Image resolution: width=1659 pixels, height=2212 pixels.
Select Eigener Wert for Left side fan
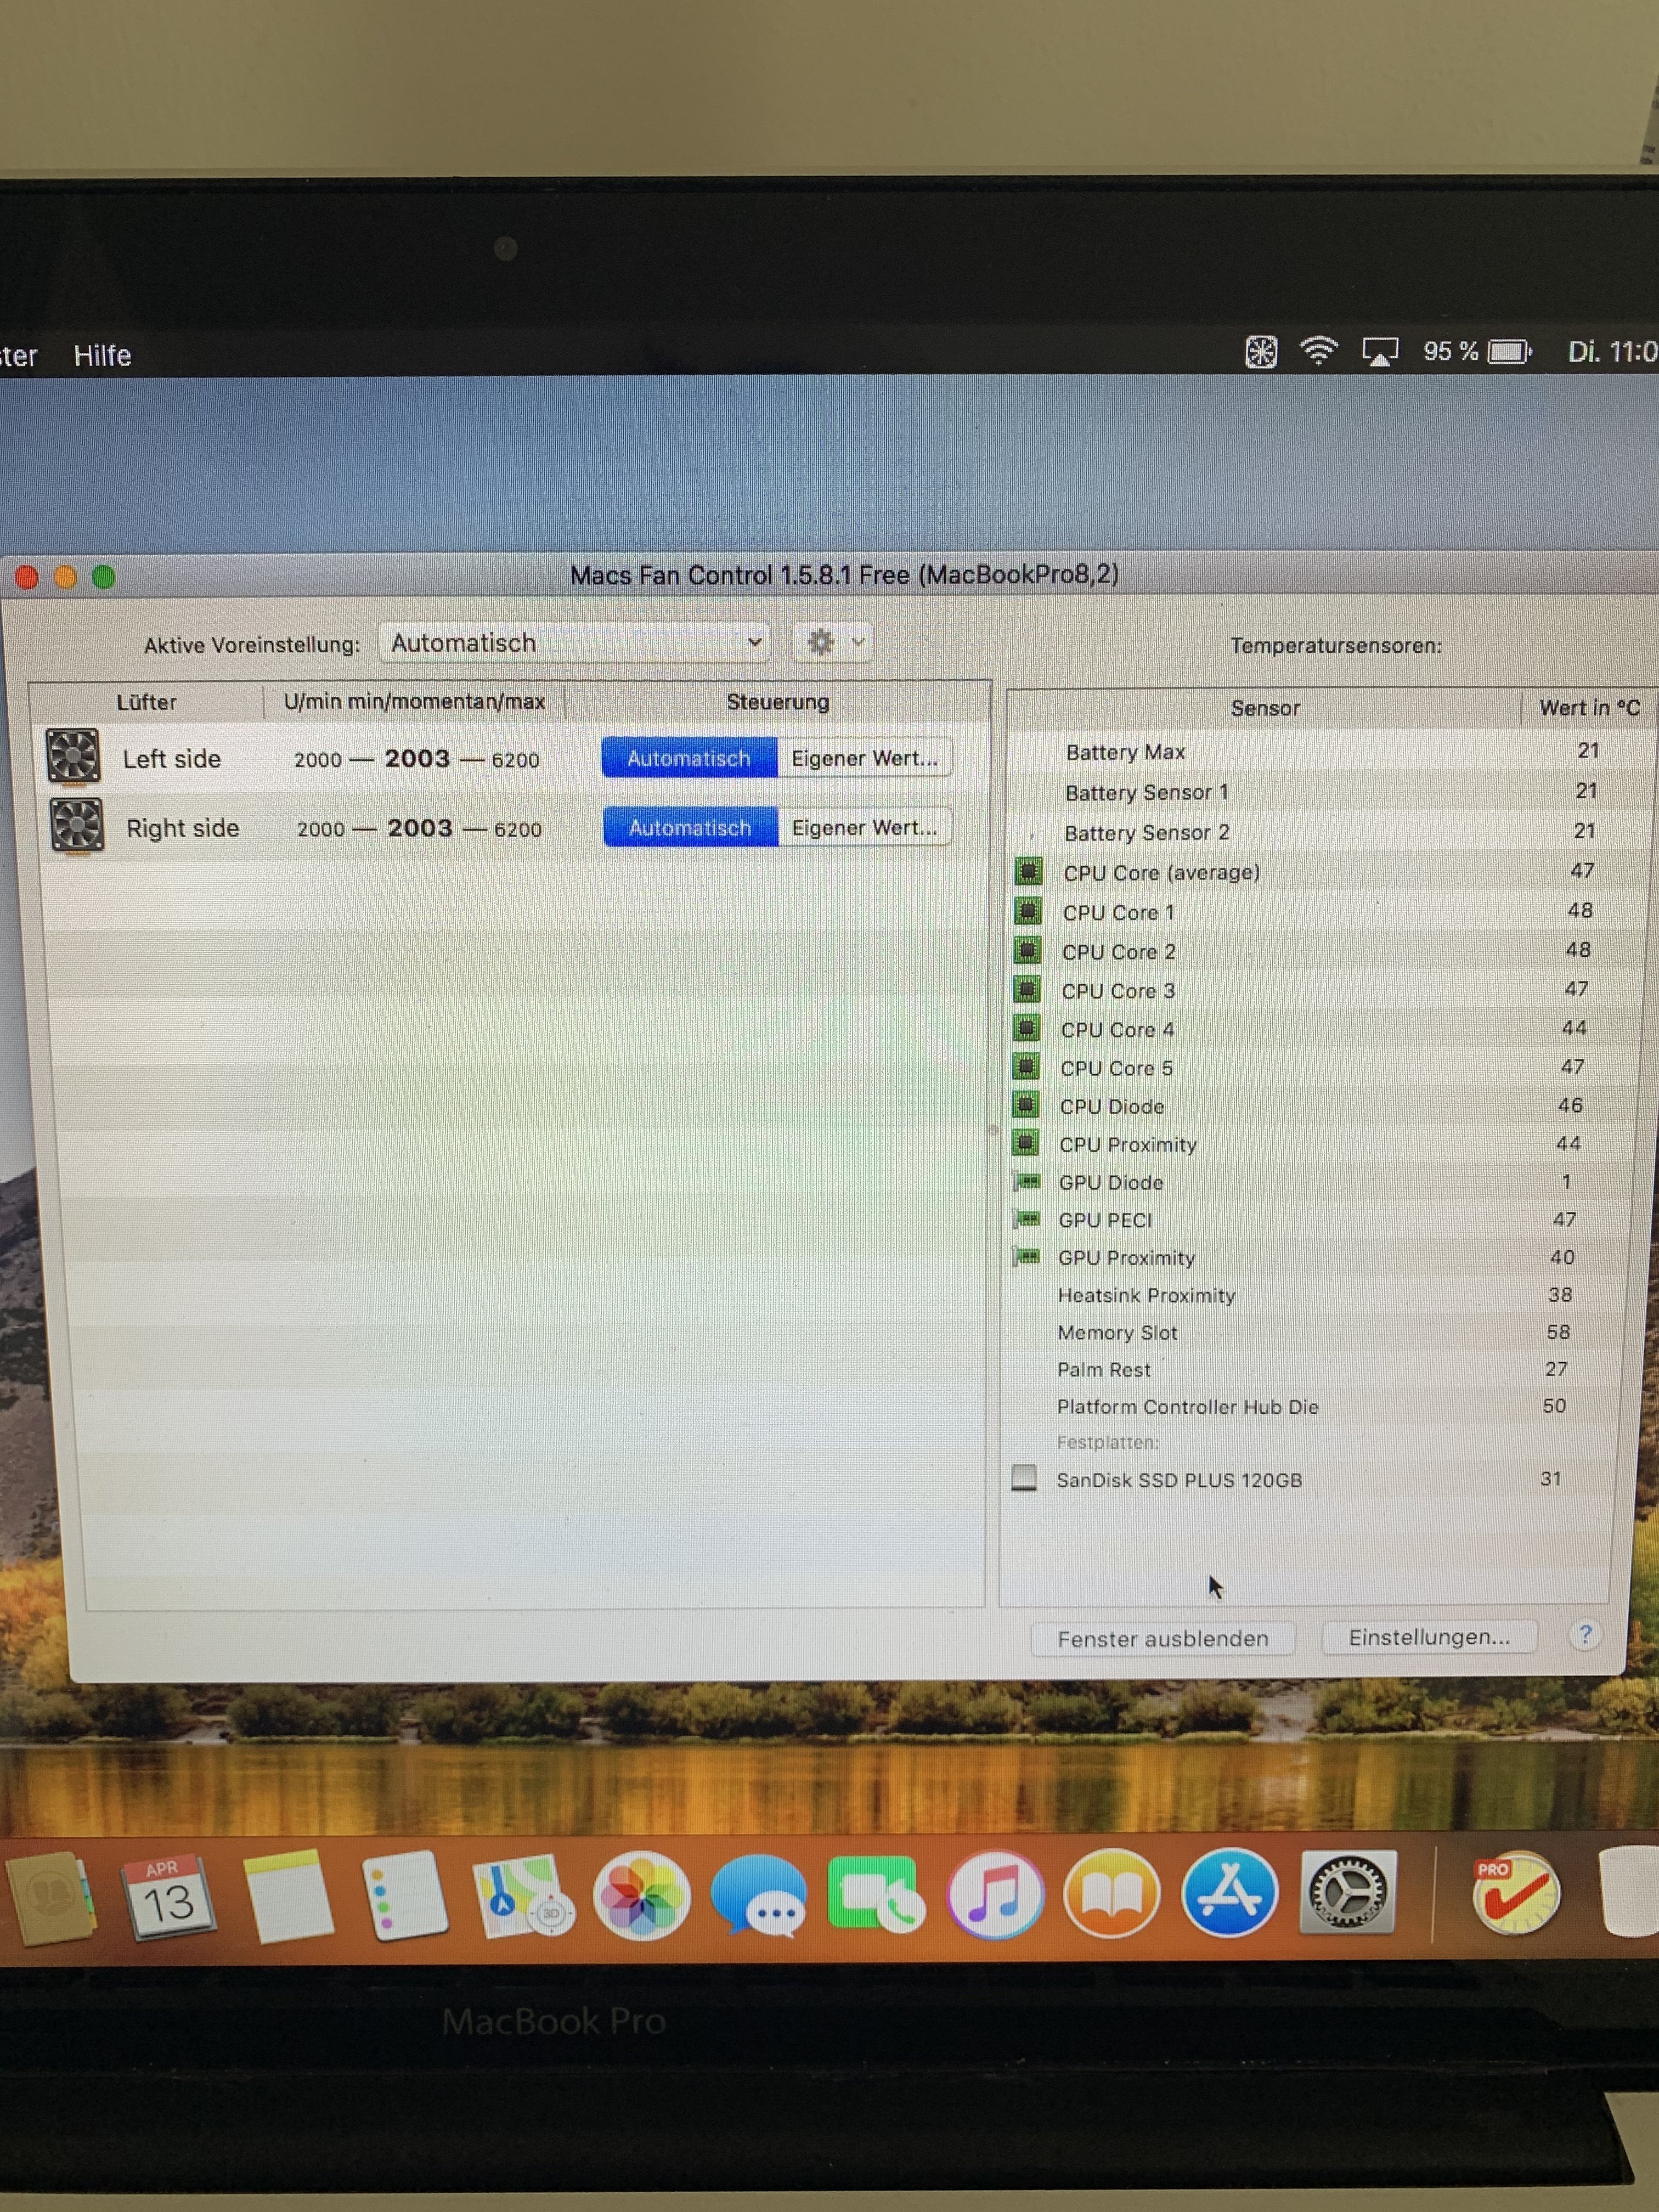pos(864,758)
